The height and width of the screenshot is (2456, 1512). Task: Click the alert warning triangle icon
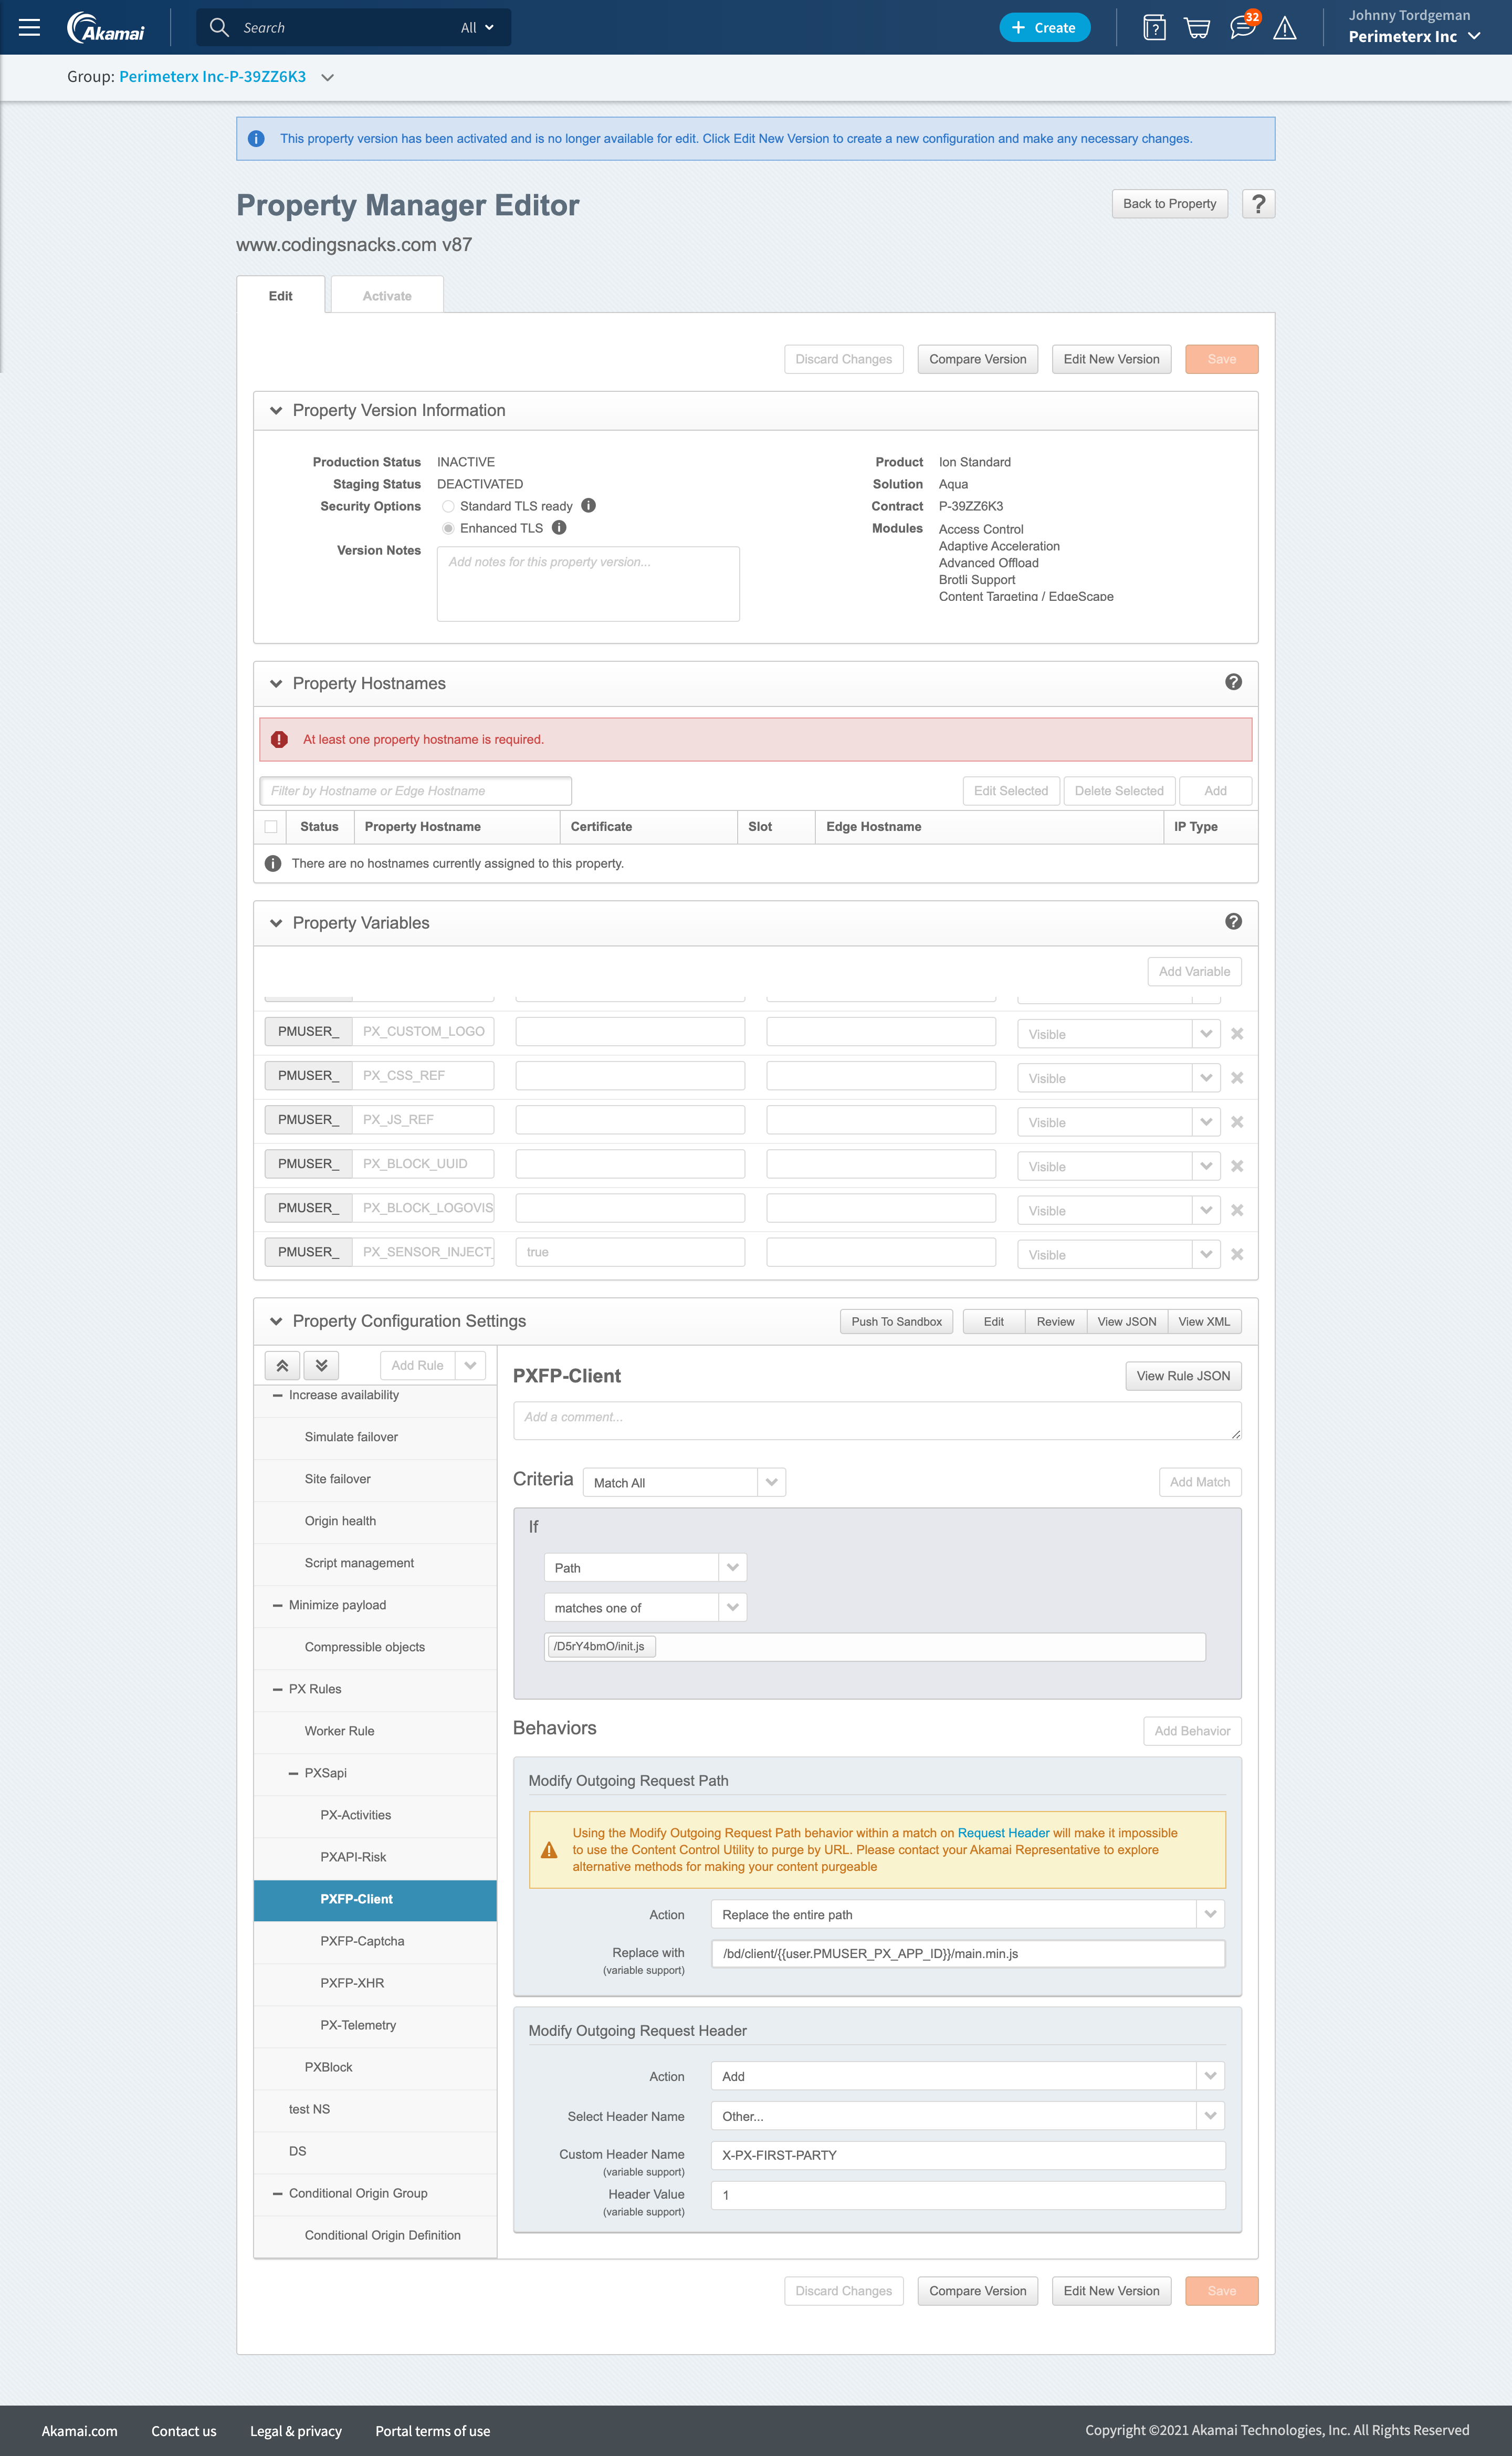point(1285,28)
